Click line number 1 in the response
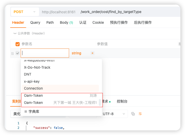 (x=18, y=123)
